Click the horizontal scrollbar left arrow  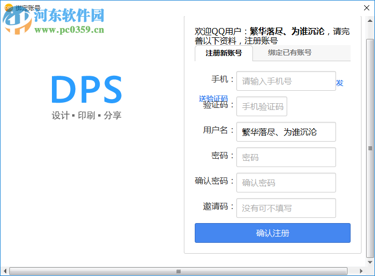point(5,271)
